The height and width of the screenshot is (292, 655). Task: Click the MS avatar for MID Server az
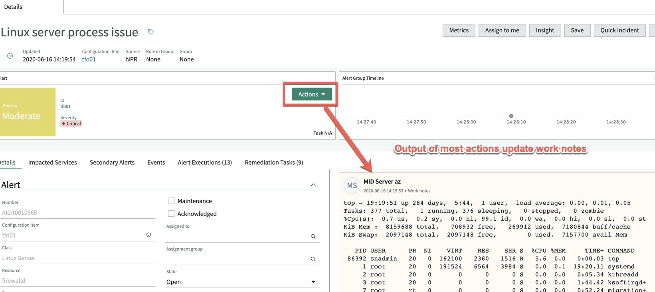[x=352, y=185]
